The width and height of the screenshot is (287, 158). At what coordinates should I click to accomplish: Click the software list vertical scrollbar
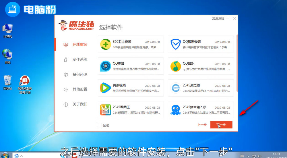pyautogui.click(x=237, y=63)
